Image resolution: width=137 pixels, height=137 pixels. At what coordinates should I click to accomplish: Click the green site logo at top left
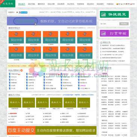pos(8,4)
